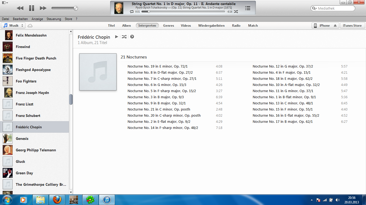Viewport: 366px width, 205px height.
Task: Open the iTunes window menu icon
Action: [x=5, y=2]
